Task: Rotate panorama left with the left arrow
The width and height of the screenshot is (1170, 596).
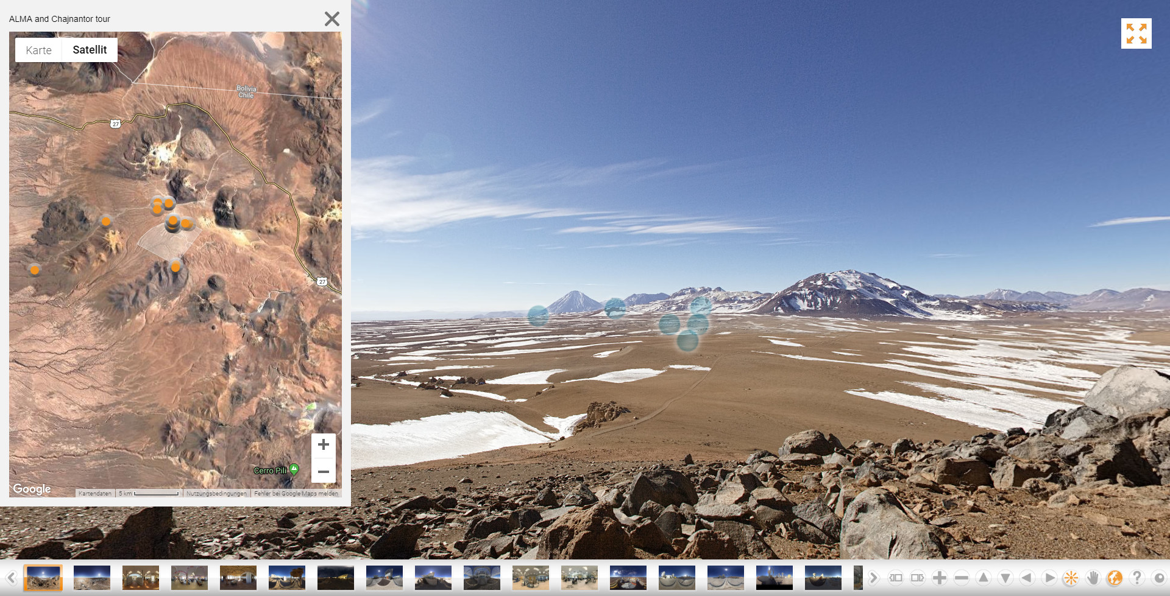Action: pos(1027,578)
